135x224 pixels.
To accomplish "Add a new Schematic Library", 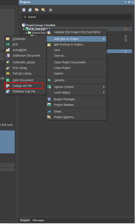I will (x=24, y=62).
